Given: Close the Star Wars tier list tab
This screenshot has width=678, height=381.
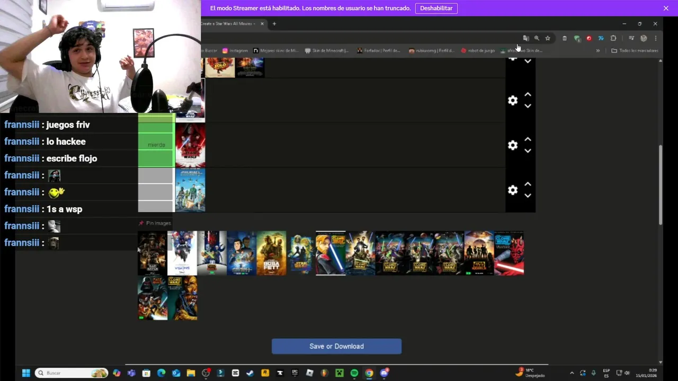Looking at the screenshot, I should [262, 24].
